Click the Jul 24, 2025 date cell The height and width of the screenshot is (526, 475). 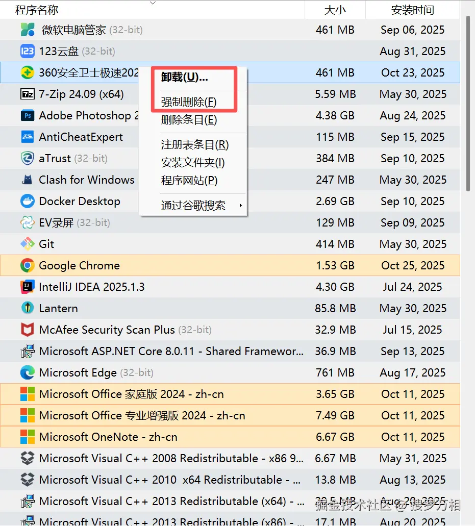413,287
